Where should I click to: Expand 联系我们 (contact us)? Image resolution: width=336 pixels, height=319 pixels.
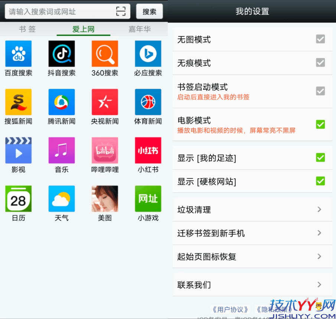252,285
